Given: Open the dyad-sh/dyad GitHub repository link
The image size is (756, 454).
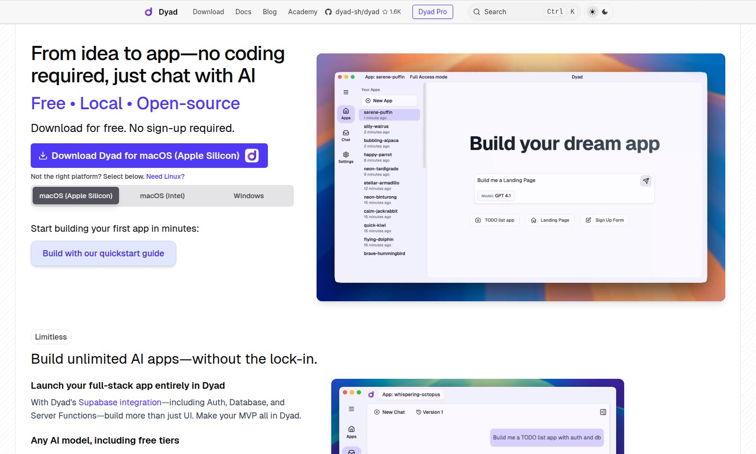Looking at the screenshot, I should pos(363,12).
